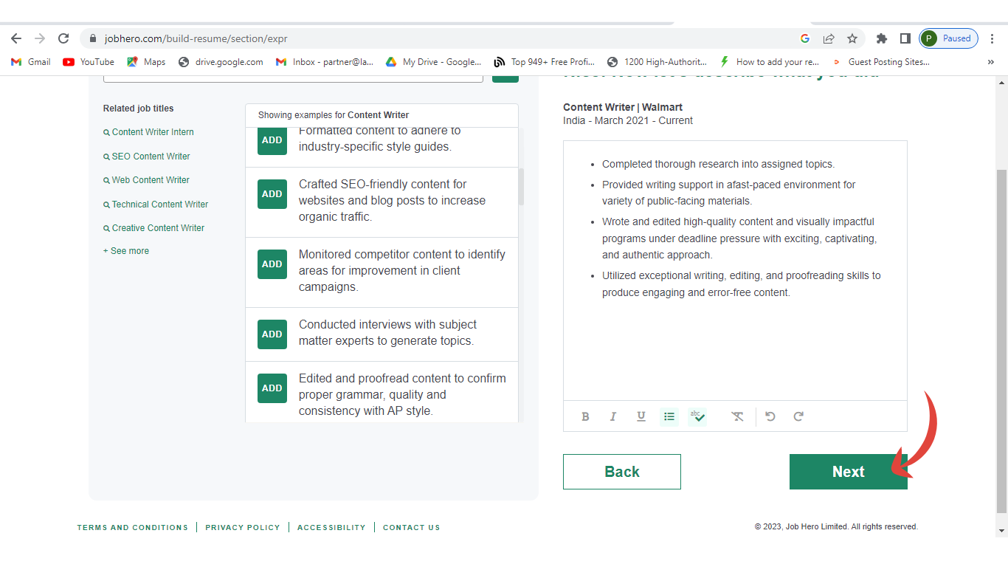Toggle bullet list in the editor
Viewport: 1008px width, 567px height.
[x=669, y=416]
